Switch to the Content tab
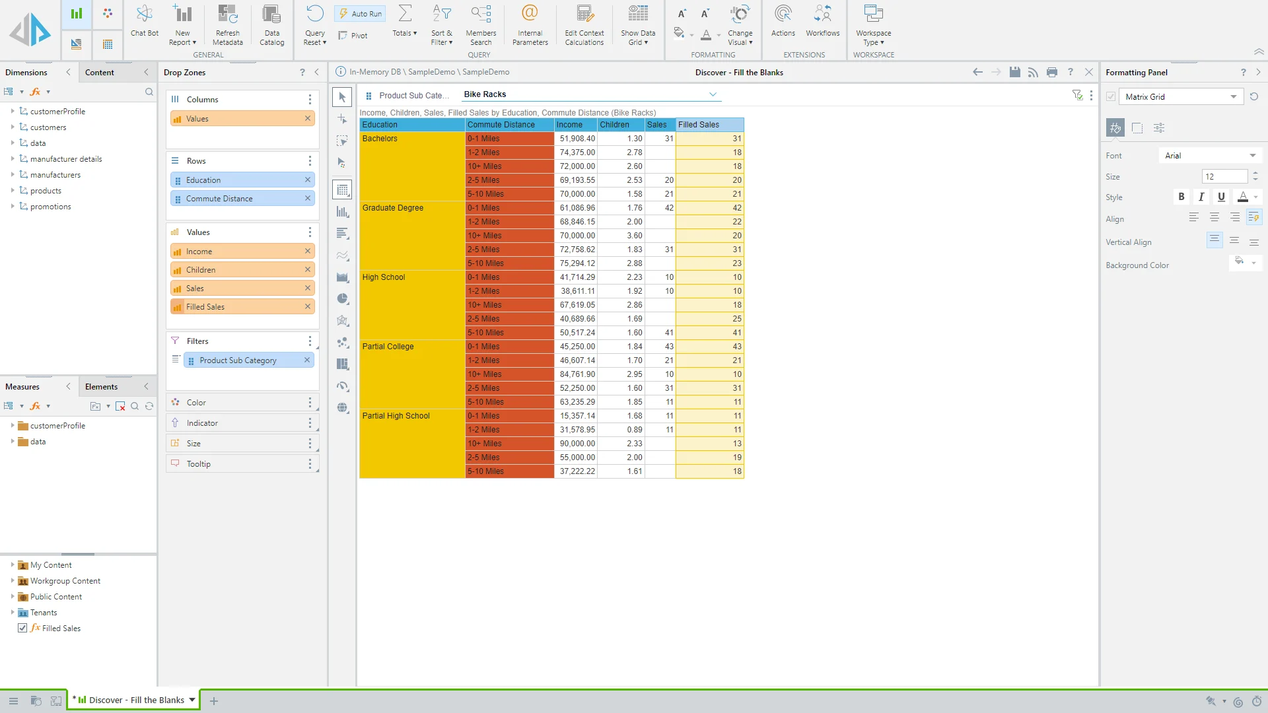The height and width of the screenshot is (713, 1268). [x=100, y=73]
